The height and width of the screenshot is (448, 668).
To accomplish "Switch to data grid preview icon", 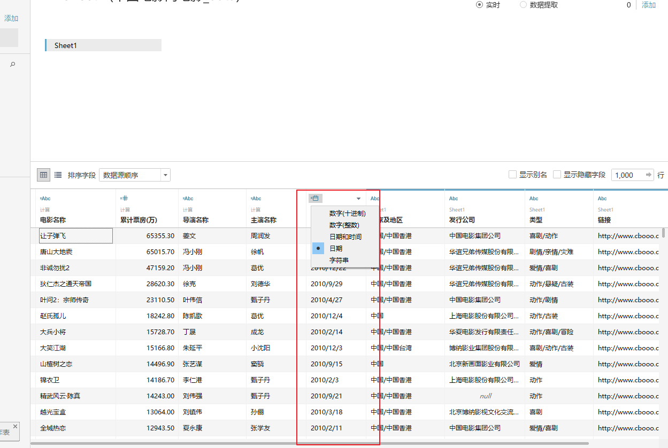I will (44, 175).
